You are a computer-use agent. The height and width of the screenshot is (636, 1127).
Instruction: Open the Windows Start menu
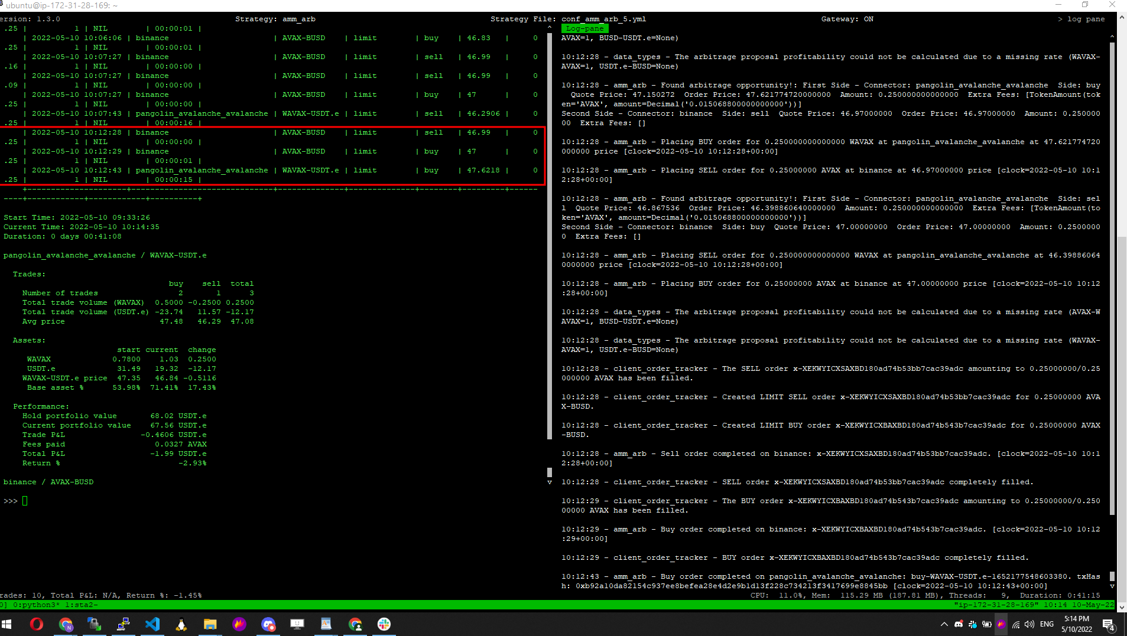(x=7, y=625)
